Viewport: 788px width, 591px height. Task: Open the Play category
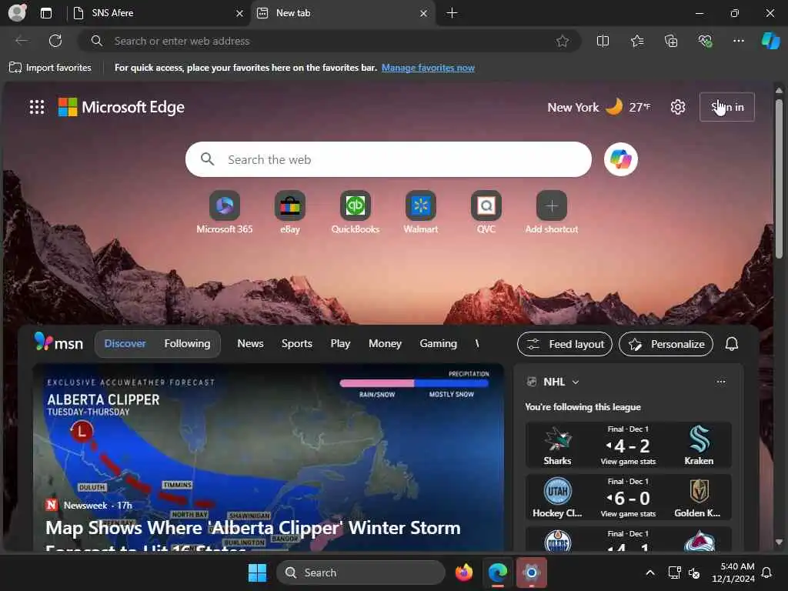click(x=340, y=344)
